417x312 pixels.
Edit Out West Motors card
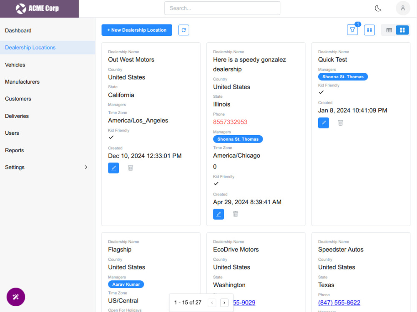[113, 168]
